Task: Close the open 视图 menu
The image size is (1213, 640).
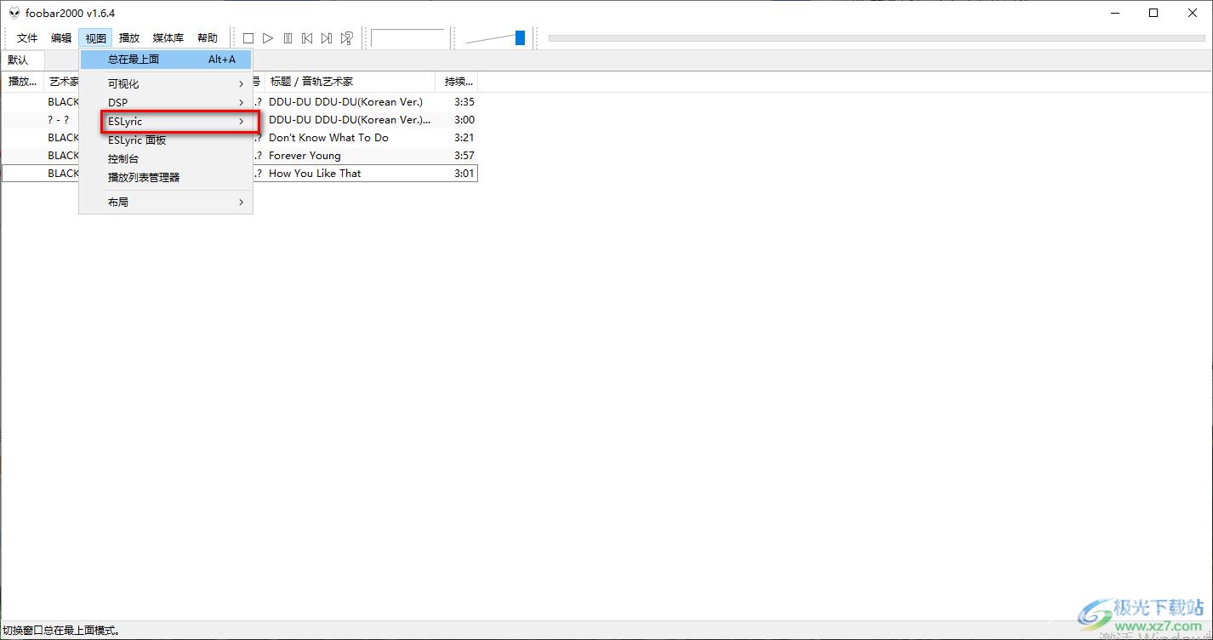Action: tap(95, 38)
